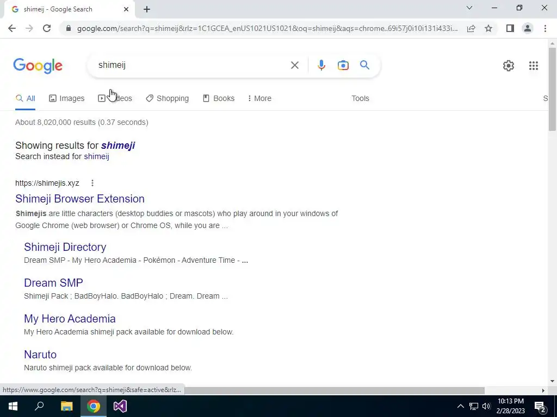Go back using the browser back arrow
The height and width of the screenshot is (417, 557).
click(12, 28)
